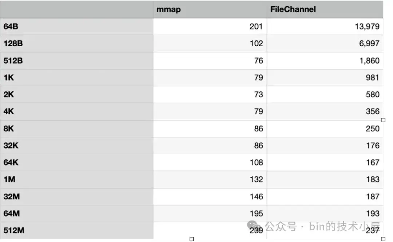Click the bottom-right corner resize handle
The height and width of the screenshot is (242, 393).
(x=383, y=239)
